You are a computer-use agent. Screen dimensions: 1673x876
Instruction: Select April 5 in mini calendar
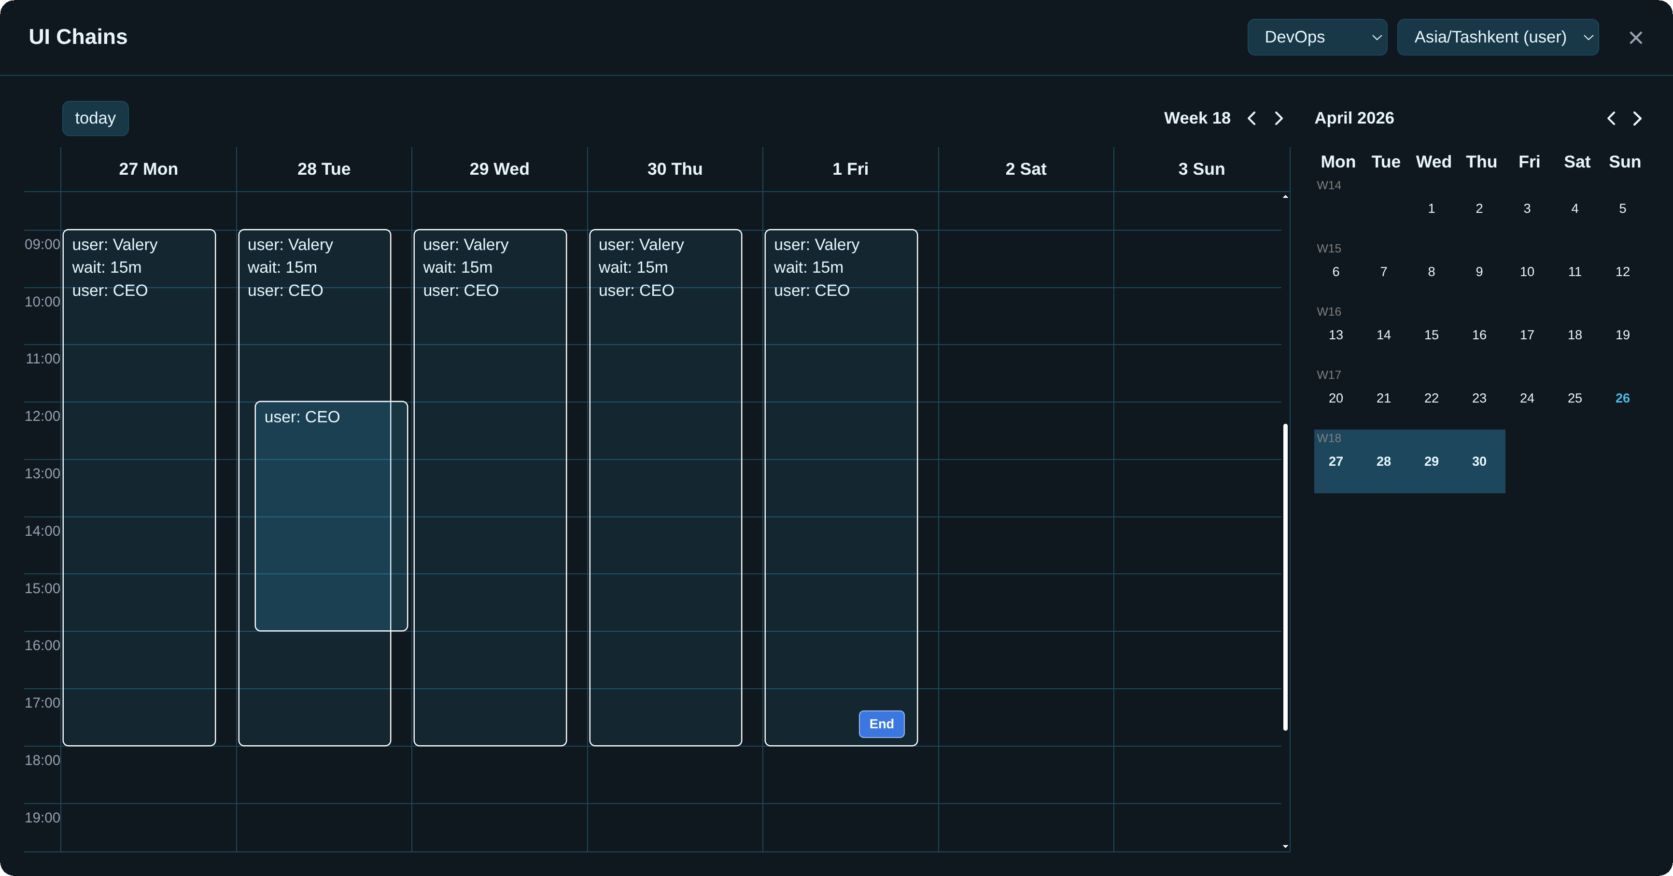point(1622,209)
